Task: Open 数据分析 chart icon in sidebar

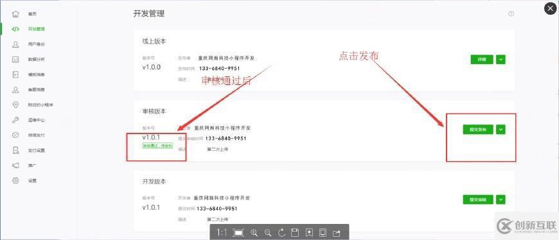Action: (15, 60)
